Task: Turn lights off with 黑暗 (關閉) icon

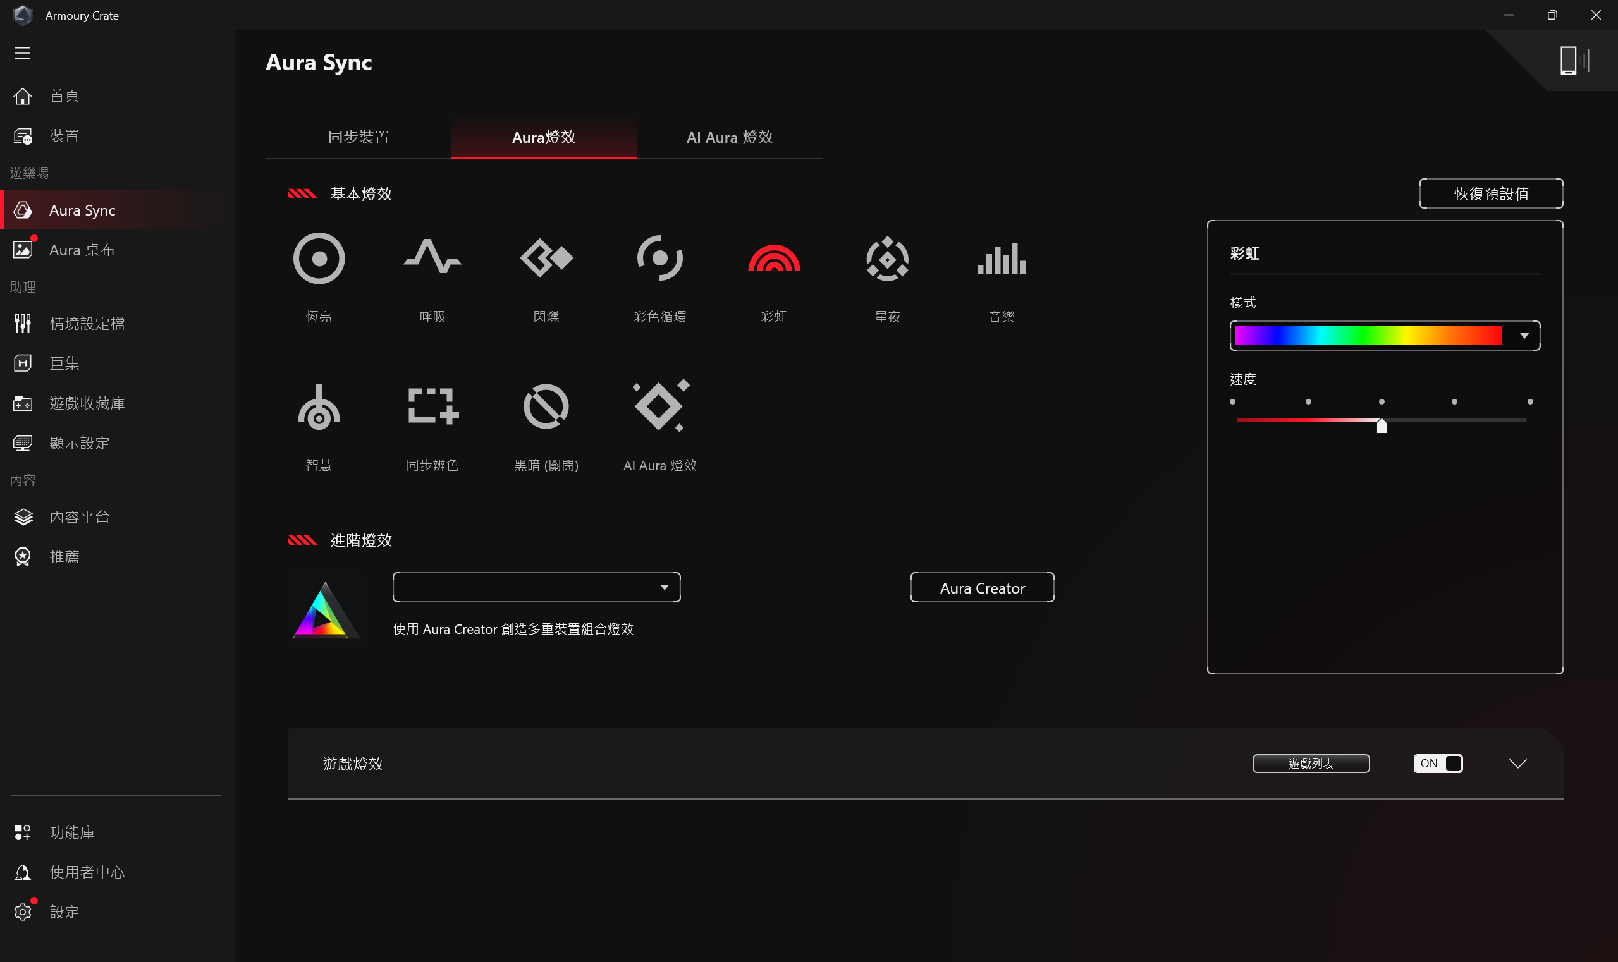Action: pos(546,407)
